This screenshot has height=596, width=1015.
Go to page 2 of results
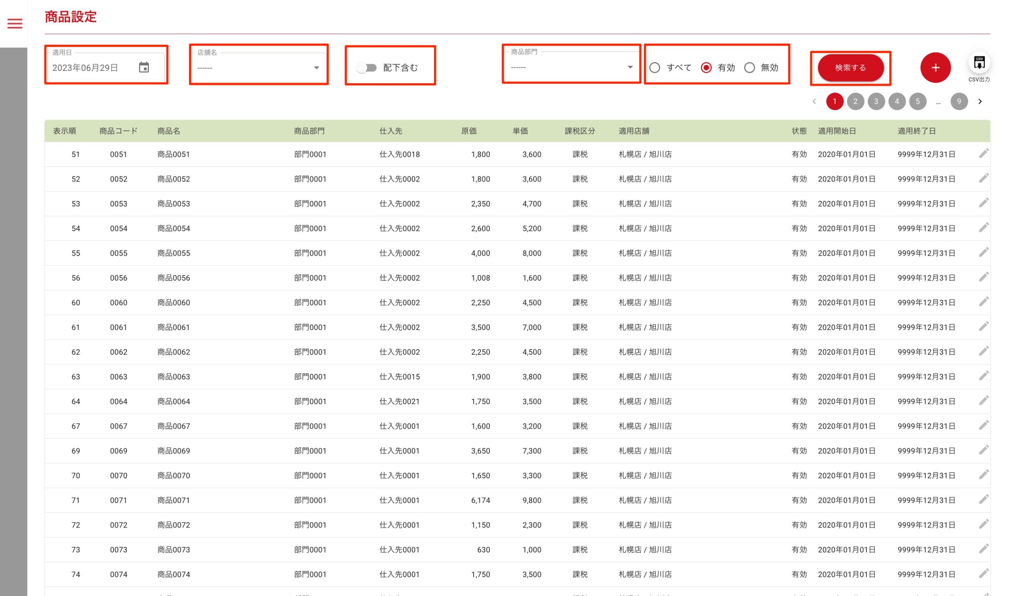click(x=855, y=101)
